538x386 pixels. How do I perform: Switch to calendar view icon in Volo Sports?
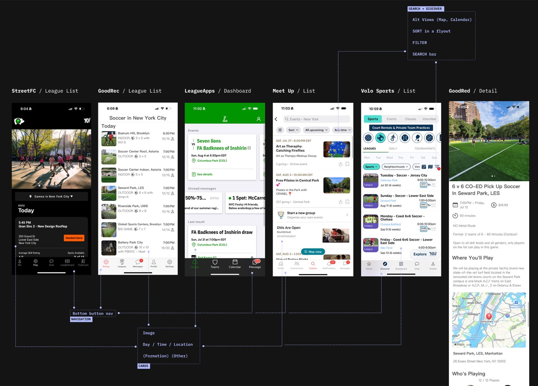pyautogui.click(x=424, y=167)
